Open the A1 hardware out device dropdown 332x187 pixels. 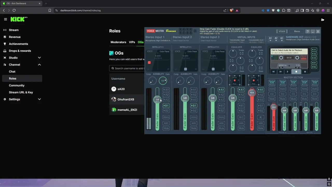[270, 38]
